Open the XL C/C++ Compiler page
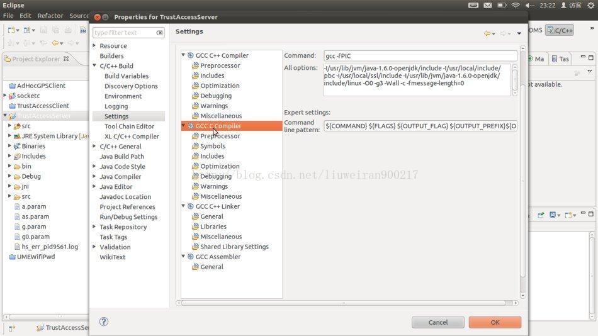The width and height of the screenshot is (598, 336). (x=132, y=136)
